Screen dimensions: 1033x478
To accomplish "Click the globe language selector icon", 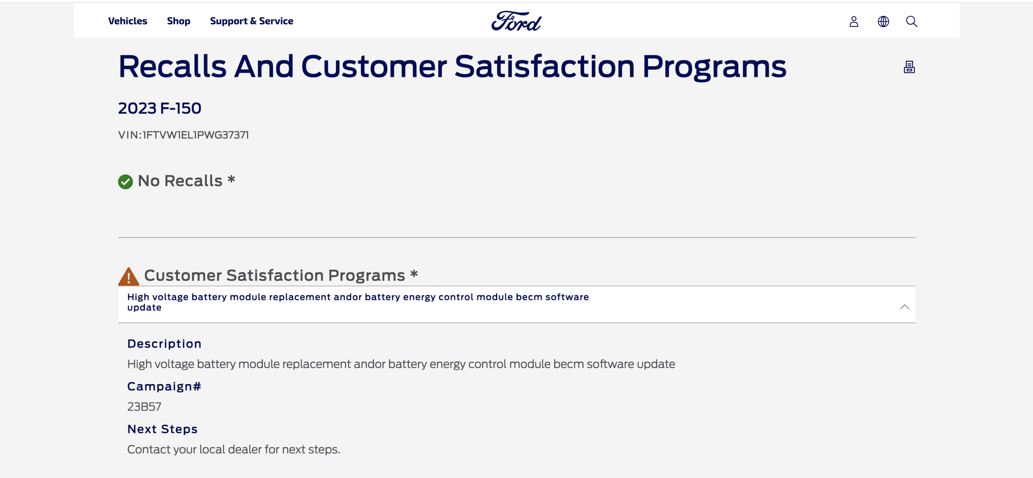I will click(883, 21).
